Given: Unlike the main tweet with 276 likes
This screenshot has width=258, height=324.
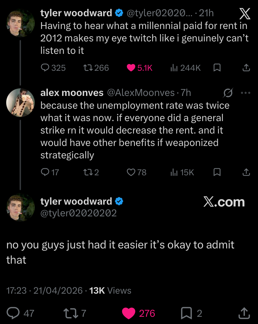Looking at the screenshot, I should tap(129, 313).
